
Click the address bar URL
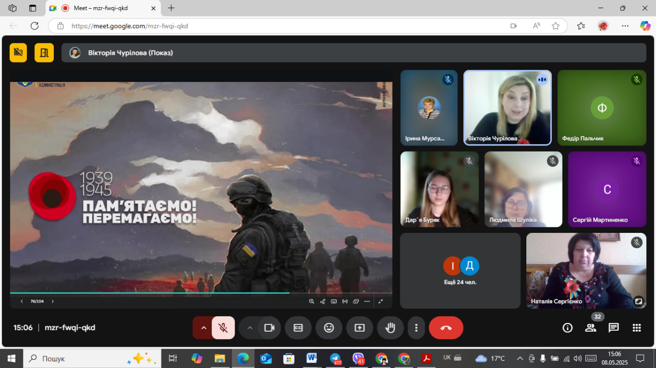click(130, 26)
